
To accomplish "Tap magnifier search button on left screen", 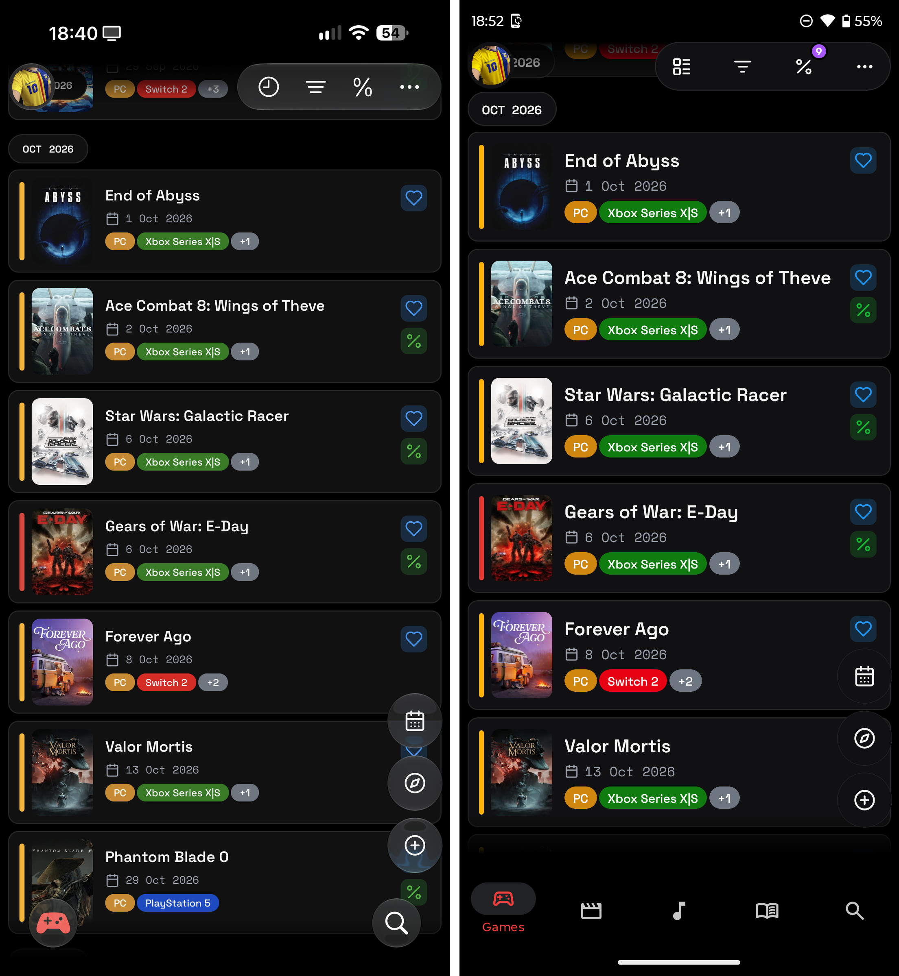I will point(396,923).
